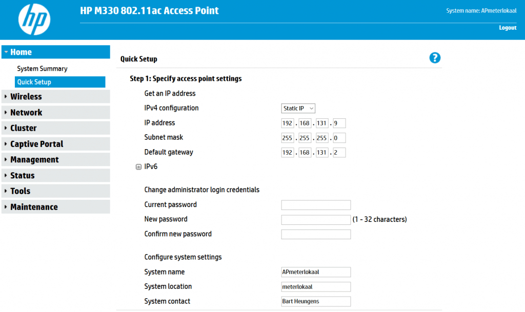Screen dimensions: 525x312
Task: Click the 'Quick Setup' page heading
Action: click(138, 59)
